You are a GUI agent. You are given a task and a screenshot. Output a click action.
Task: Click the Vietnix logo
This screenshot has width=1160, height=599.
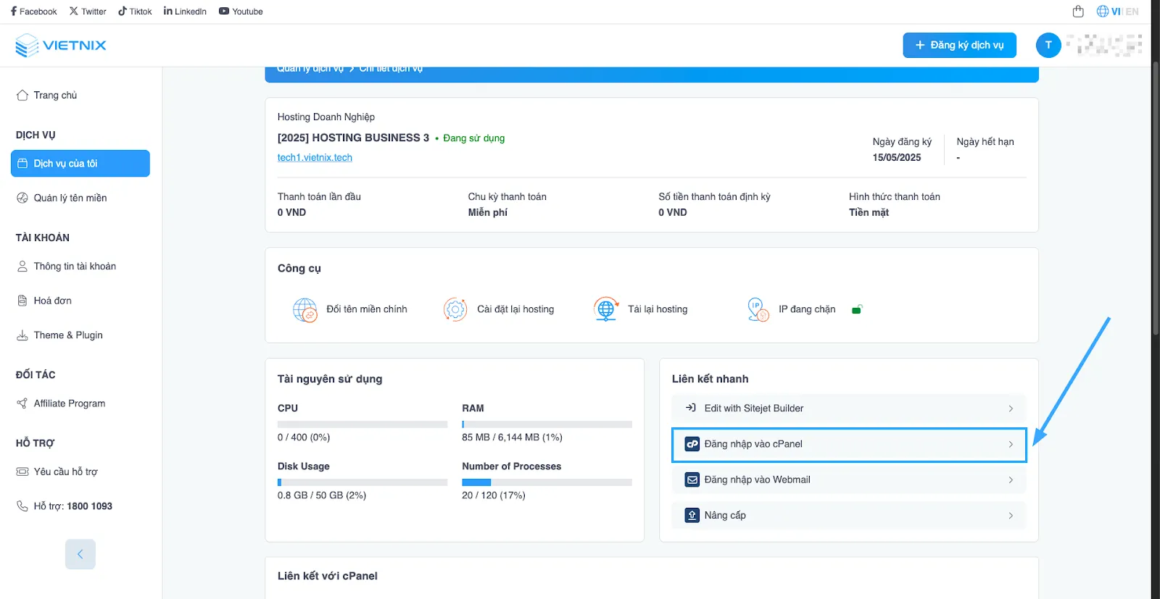pyautogui.click(x=61, y=45)
